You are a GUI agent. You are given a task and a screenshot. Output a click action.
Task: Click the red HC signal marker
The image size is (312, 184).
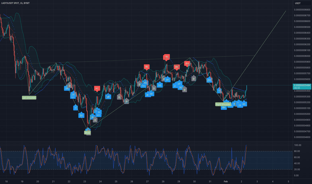pos(97,89)
